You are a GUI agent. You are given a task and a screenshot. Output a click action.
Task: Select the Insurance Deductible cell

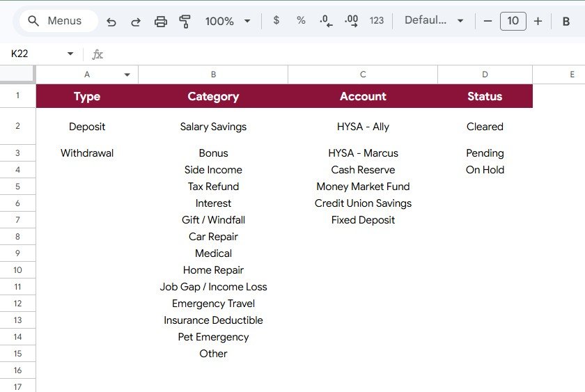[x=213, y=320]
